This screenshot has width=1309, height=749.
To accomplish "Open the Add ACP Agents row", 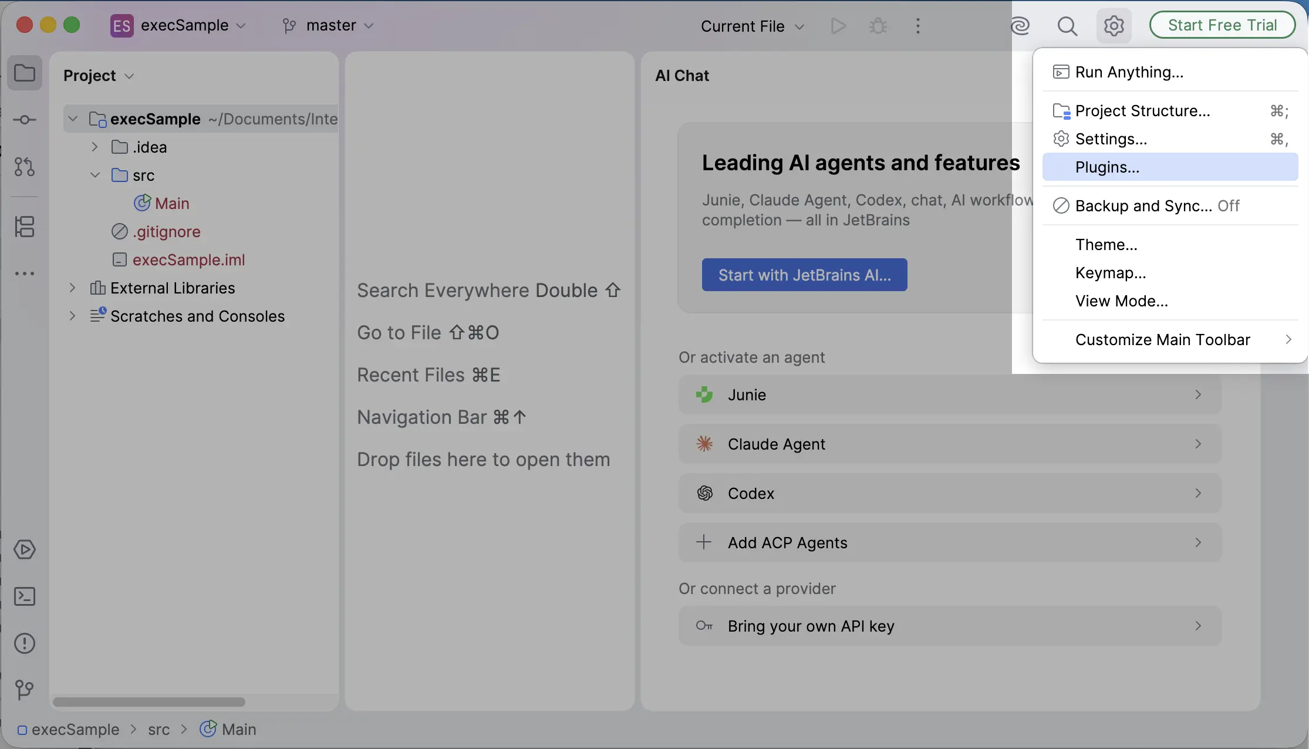I will (x=950, y=542).
